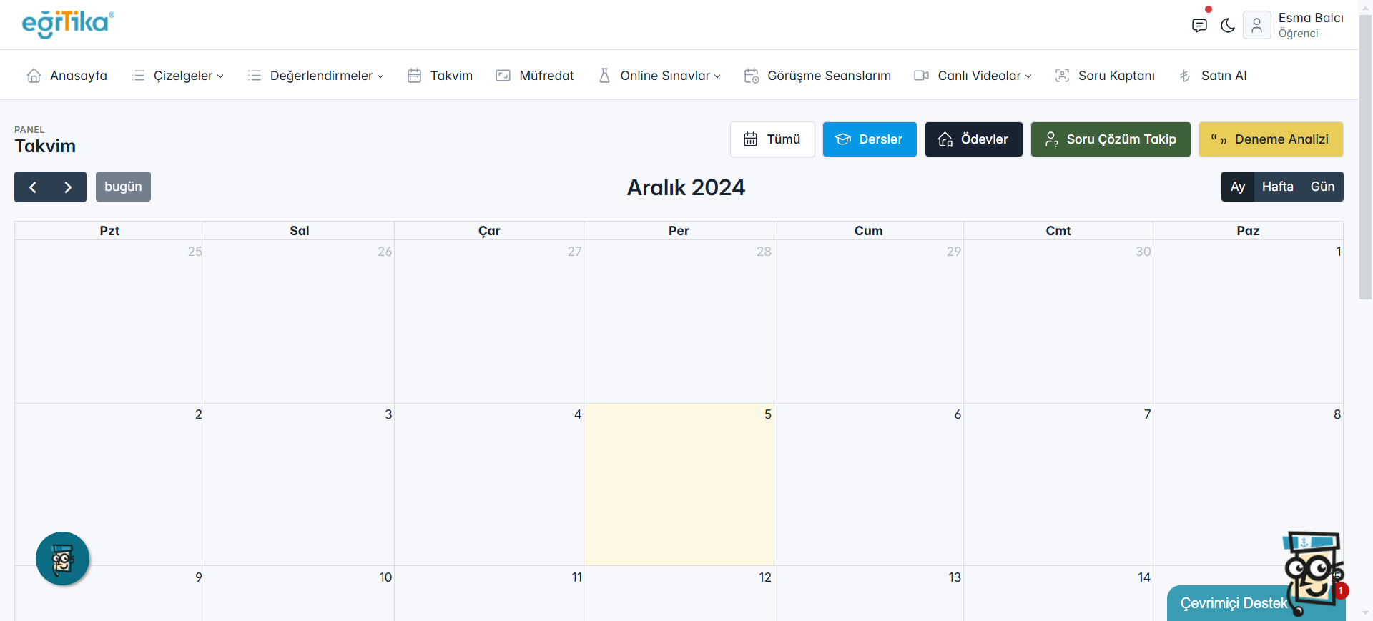Open the round mascot assistant button
This screenshot has height=621, width=1373.
point(63,559)
